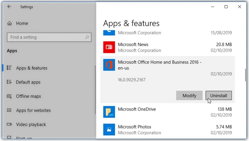This screenshot has height=141, width=249.
Task: Click the Apps & features sidebar icon
Action: click(9, 68)
